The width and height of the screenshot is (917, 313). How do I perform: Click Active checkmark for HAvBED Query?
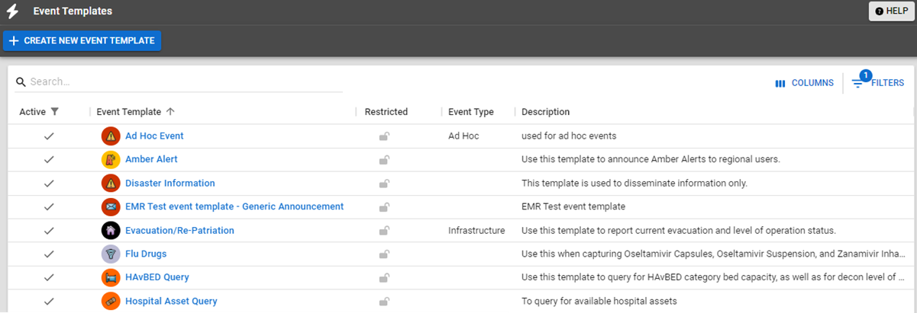[x=49, y=278]
